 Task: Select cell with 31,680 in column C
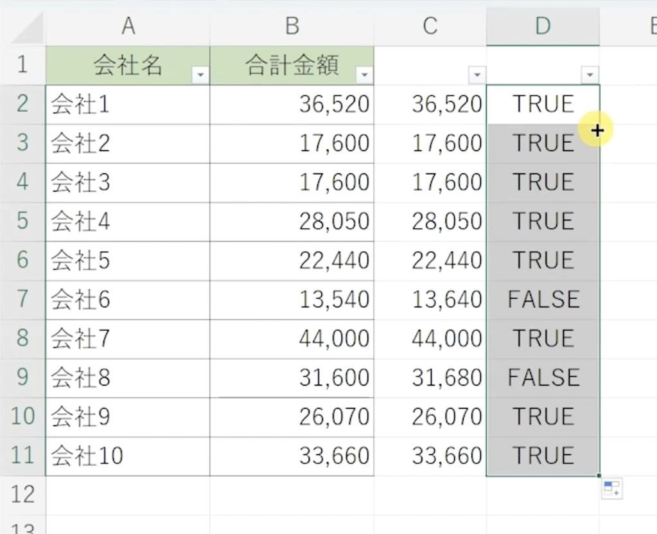[x=430, y=378]
